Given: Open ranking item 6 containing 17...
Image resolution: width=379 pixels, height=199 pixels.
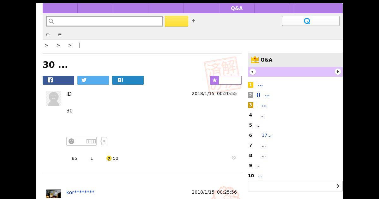Looking at the screenshot, I should [266, 136].
